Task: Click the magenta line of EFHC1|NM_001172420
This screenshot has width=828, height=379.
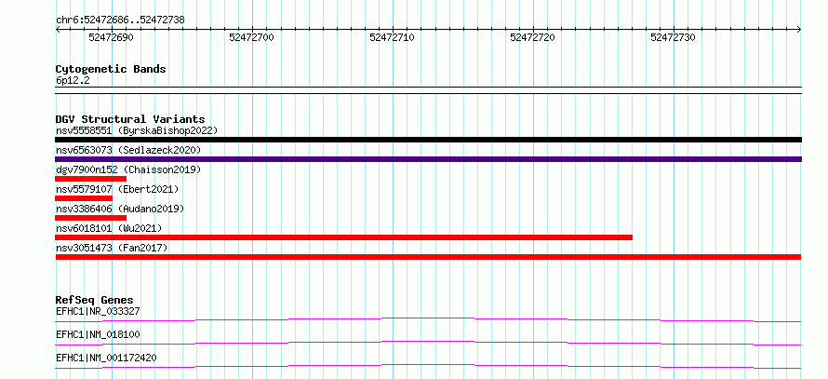Action: (428, 366)
